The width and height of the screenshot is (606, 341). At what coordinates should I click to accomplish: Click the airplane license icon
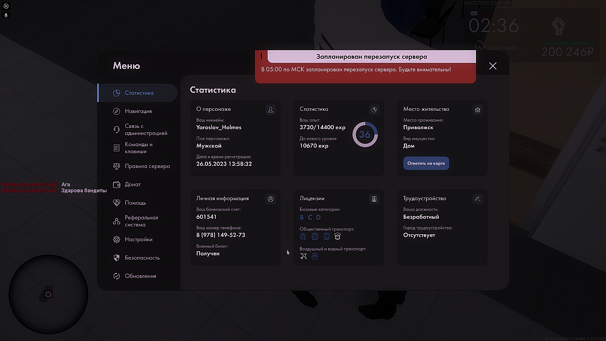303,256
